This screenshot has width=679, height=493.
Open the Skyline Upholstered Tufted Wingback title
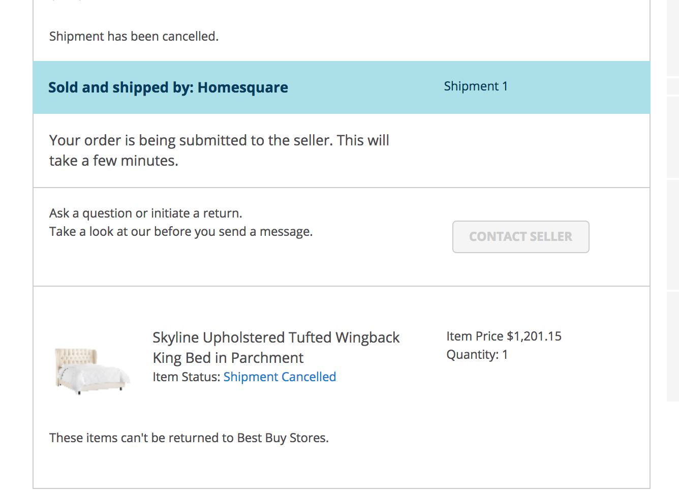(276, 337)
